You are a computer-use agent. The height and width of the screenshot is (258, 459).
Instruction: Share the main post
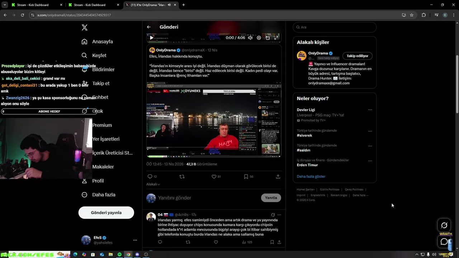pyautogui.click(x=278, y=177)
